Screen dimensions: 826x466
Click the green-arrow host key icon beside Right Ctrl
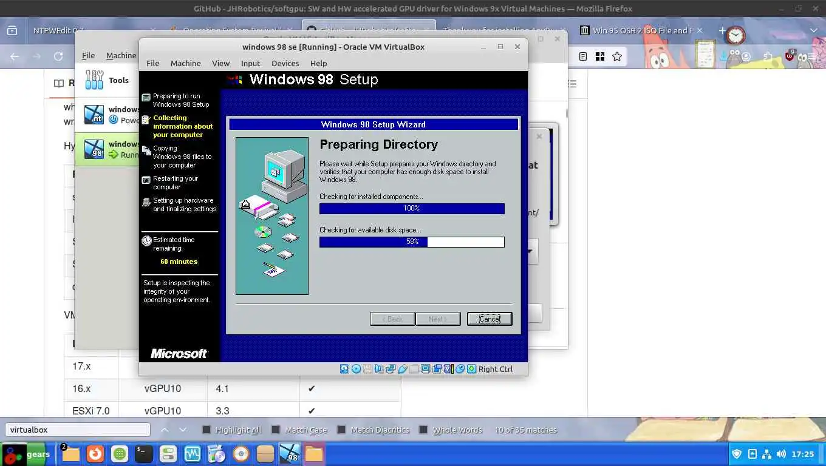coord(471,369)
